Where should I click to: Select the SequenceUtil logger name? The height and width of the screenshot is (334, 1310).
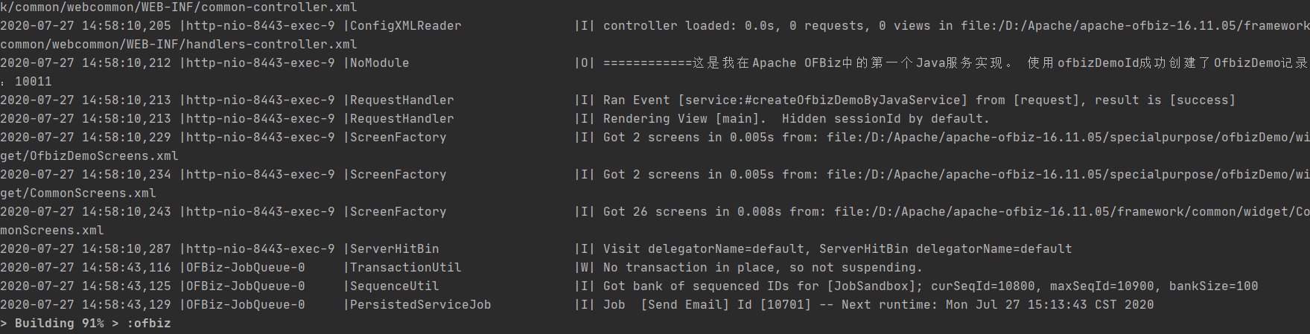click(395, 286)
